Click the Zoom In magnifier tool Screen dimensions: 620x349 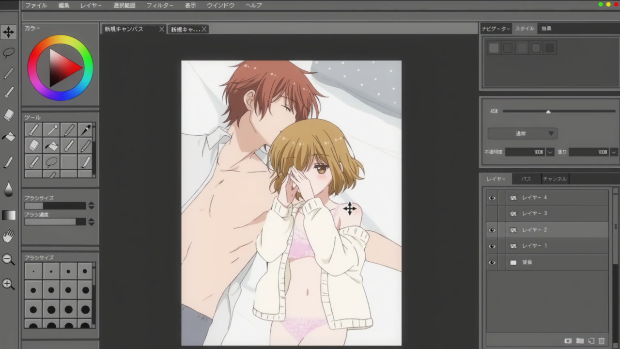(x=9, y=284)
